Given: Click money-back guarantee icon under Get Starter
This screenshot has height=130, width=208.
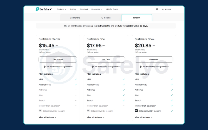Looking at the screenshot, I should (x=44, y=67).
